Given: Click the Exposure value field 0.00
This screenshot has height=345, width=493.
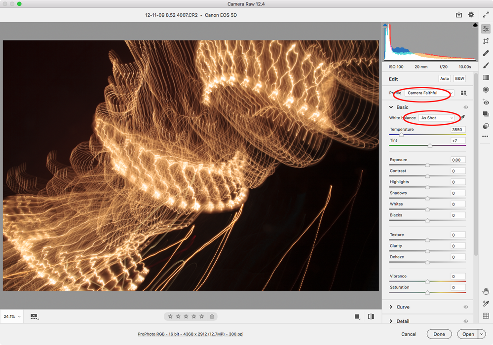Looking at the screenshot, I should coord(458,160).
